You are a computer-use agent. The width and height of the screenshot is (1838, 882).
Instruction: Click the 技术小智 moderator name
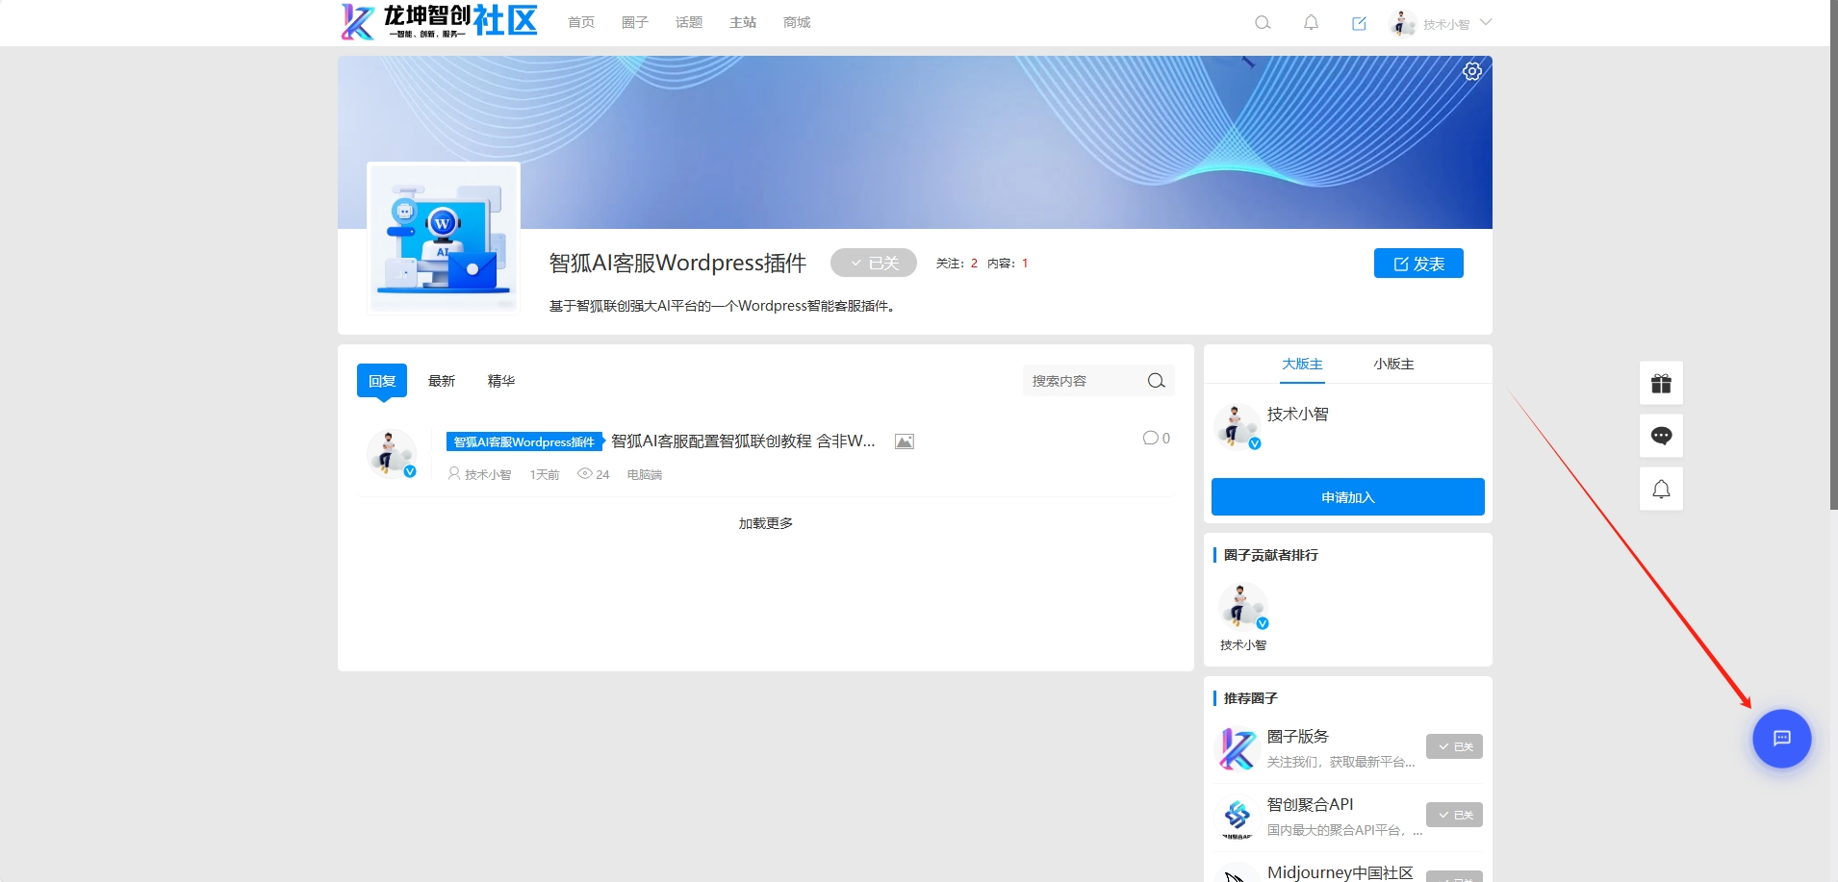pyautogui.click(x=1297, y=414)
